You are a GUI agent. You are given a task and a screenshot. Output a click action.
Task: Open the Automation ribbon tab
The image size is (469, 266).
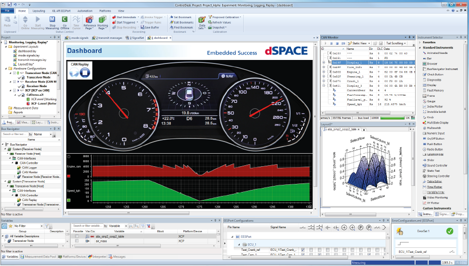[x=85, y=11]
